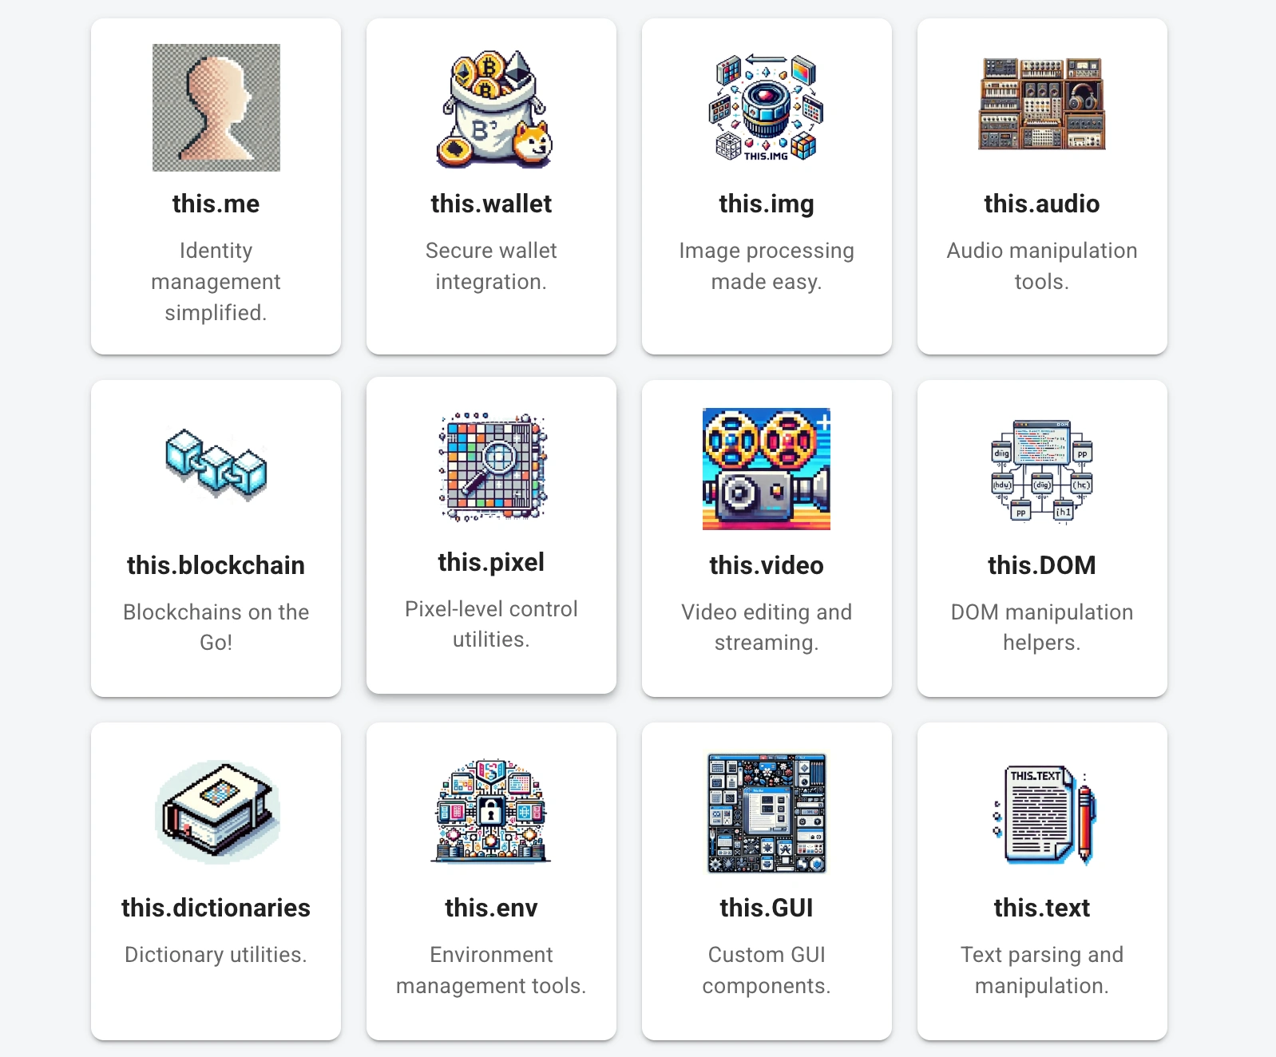
Task: Select the 'Text parsing and manipulation.' text
Action: [x=1042, y=970]
